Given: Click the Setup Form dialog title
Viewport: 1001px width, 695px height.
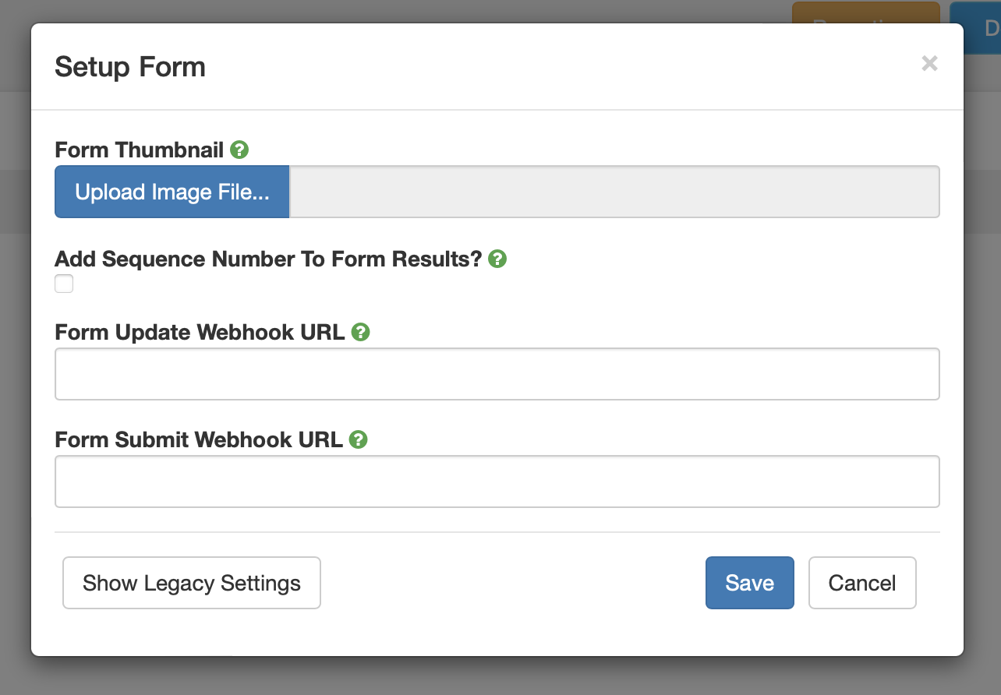Looking at the screenshot, I should (129, 67).
